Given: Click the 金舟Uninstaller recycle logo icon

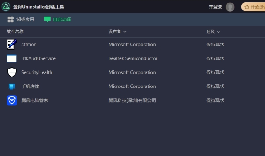Looking at the screenshot, I should pos(6,7).
